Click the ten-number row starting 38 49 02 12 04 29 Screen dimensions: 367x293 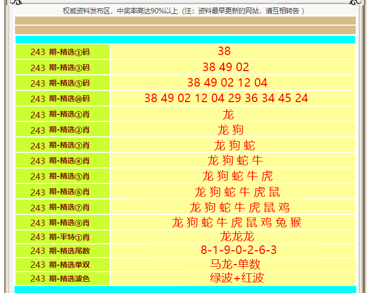click(226, 98)
